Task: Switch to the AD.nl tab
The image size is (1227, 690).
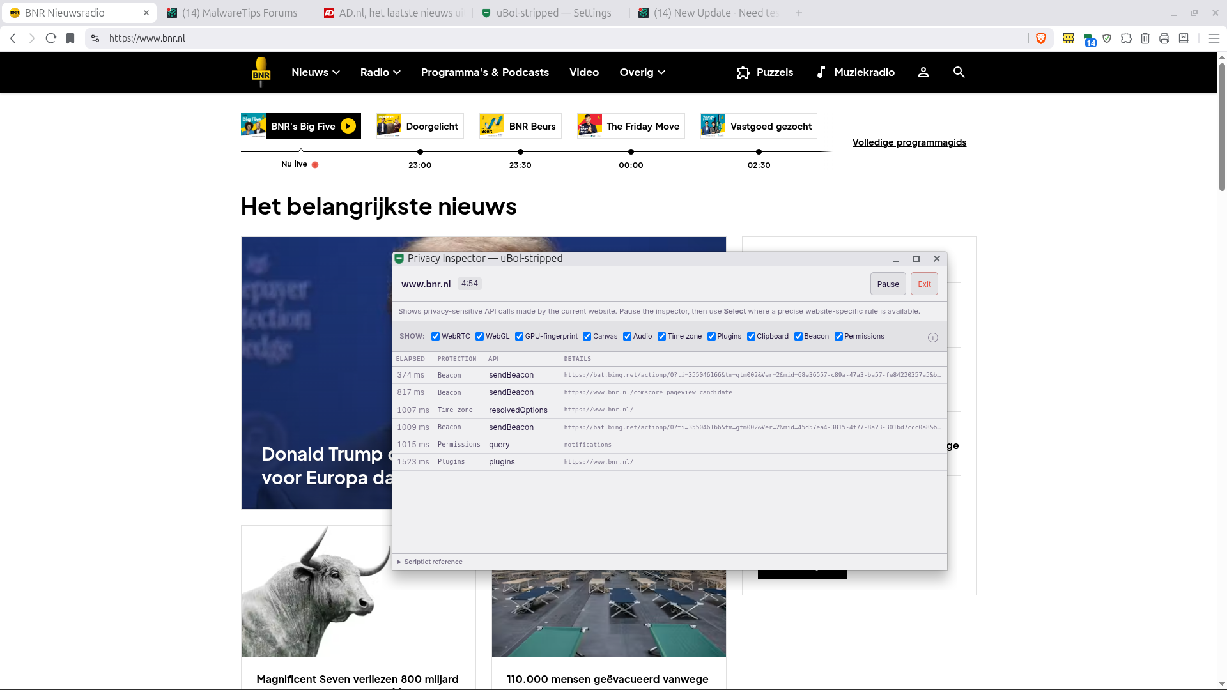Action: tap(394, 13)
